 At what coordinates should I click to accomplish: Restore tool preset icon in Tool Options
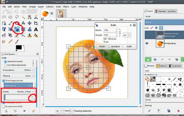click(15, 111)
